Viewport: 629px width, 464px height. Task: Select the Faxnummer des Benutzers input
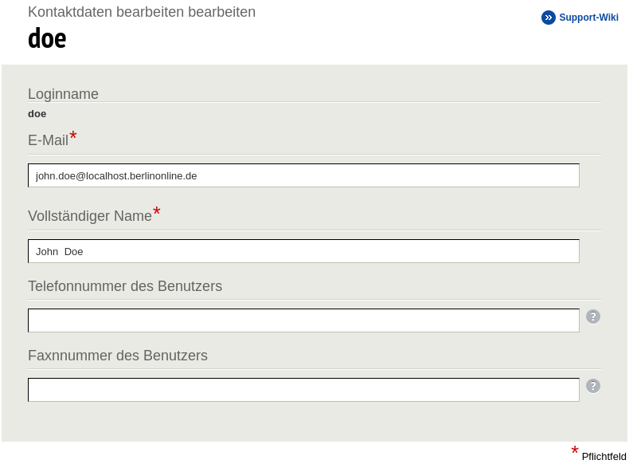(x=303, y=390)
